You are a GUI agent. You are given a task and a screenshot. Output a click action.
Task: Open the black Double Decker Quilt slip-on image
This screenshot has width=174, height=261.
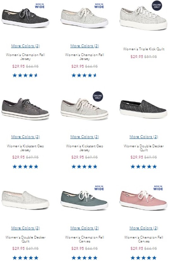pos(143,109)
